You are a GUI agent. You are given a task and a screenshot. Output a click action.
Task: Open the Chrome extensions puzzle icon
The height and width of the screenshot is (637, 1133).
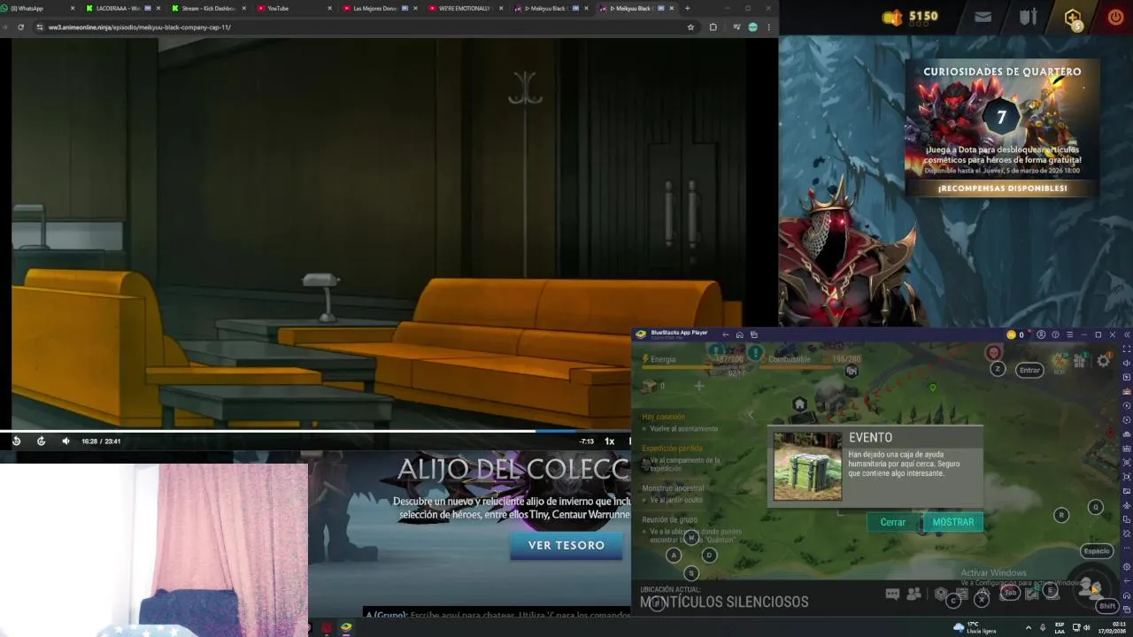point(713,27)
